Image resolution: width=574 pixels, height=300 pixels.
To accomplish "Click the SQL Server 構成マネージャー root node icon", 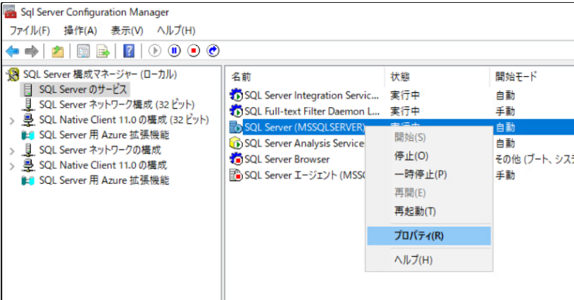I will click(x=13, y=75).
